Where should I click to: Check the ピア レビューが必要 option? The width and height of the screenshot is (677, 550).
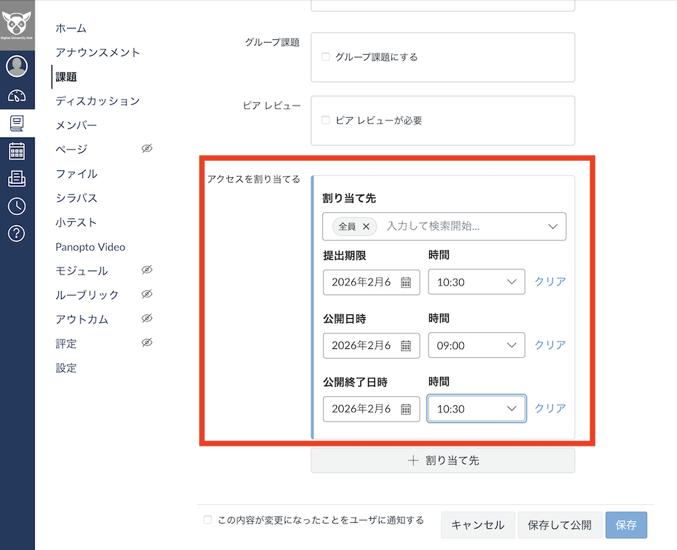pyautogui.click(x=326, y=121)
